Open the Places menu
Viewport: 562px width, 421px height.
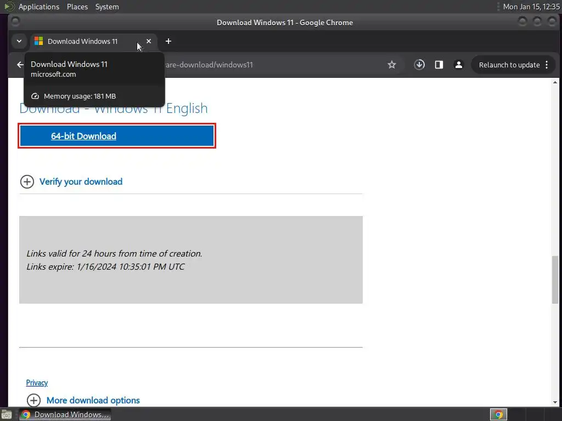[x=77, y=7]
